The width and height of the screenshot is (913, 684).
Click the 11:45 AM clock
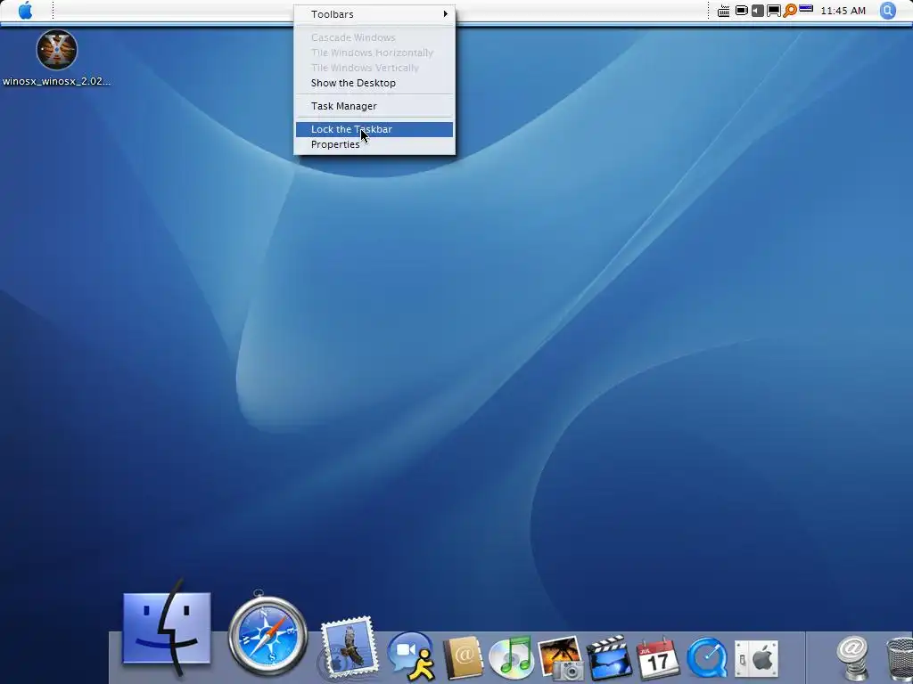843,11
